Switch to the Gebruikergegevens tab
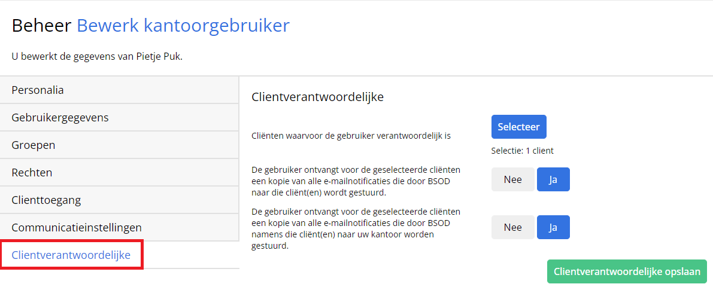 click(119, 118)
